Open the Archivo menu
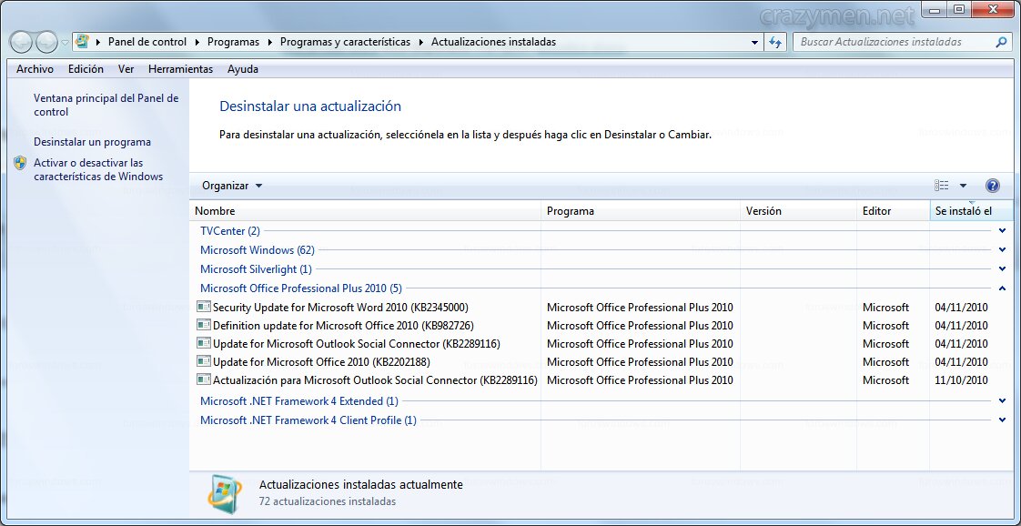1021x526 pixels. point(35,69)
